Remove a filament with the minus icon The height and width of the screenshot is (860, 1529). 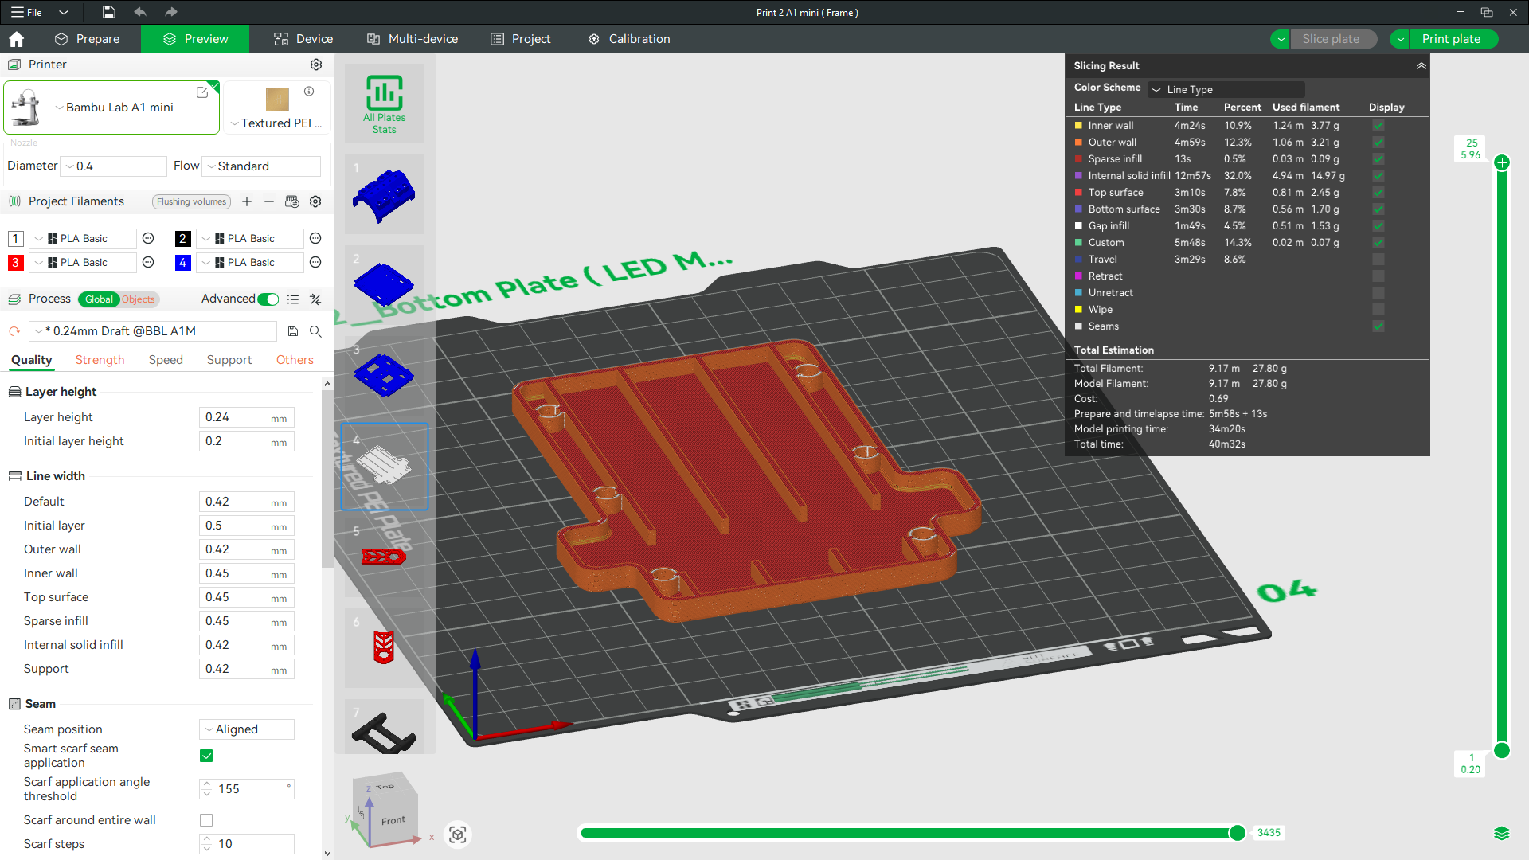(x=269, y=201)
